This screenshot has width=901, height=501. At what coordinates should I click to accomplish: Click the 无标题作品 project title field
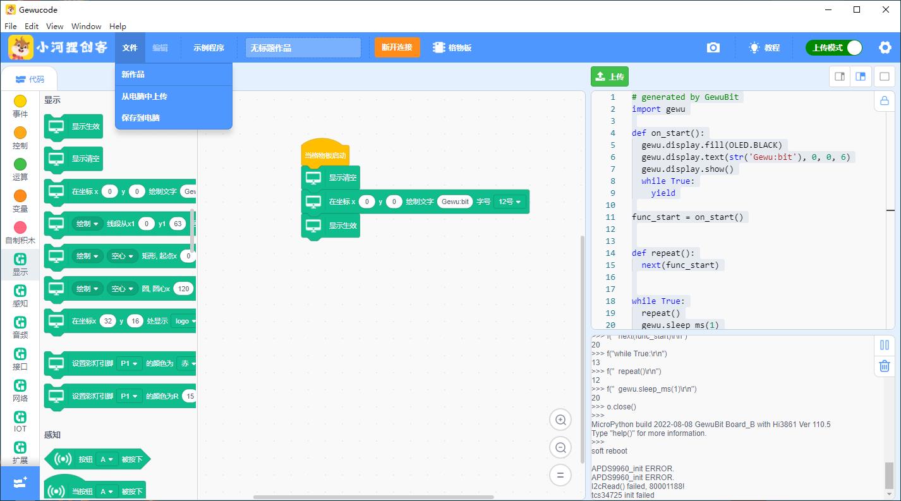pyautogui.click(x=303, y=48)
